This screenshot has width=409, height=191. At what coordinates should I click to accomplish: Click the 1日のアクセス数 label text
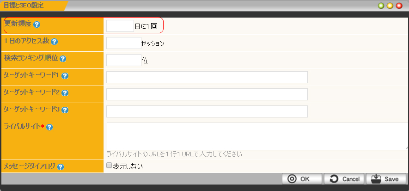pos(26,41)
